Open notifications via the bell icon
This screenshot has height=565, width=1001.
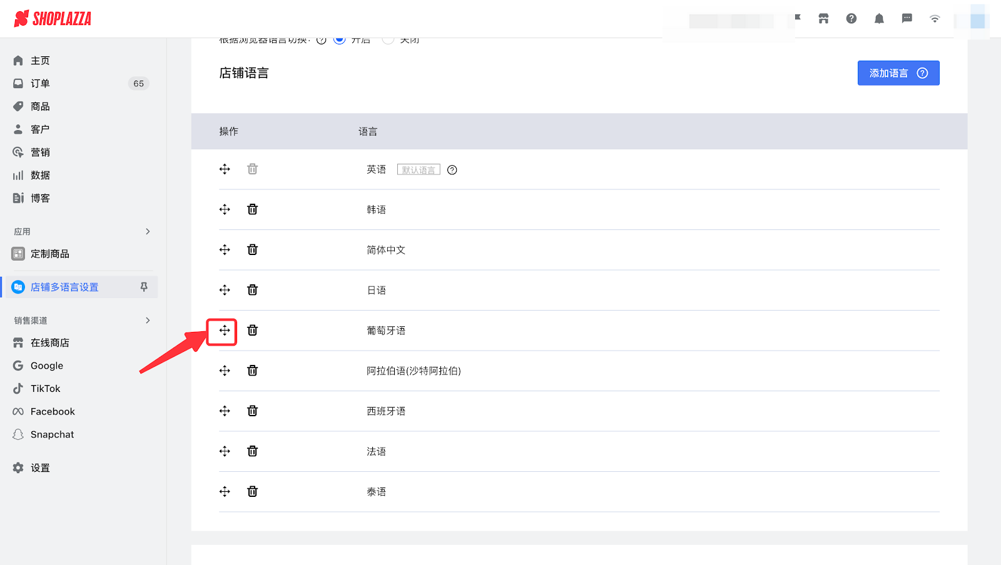coord(878,18)
